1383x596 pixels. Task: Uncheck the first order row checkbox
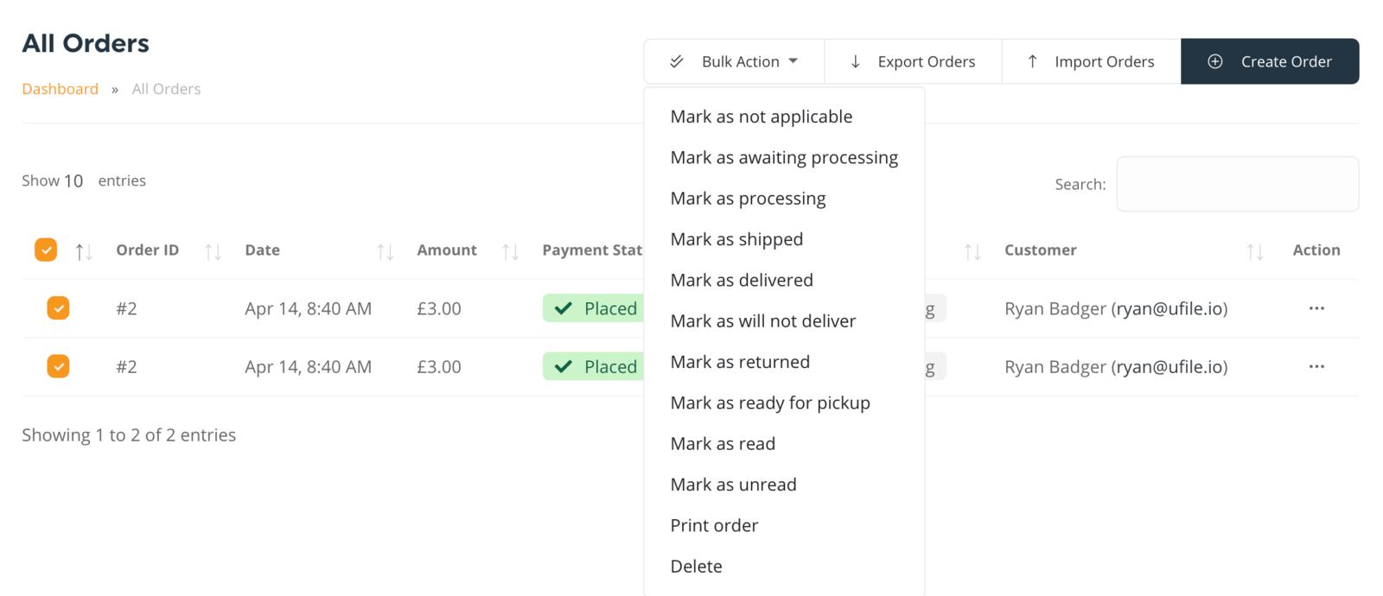pos(58,308)
